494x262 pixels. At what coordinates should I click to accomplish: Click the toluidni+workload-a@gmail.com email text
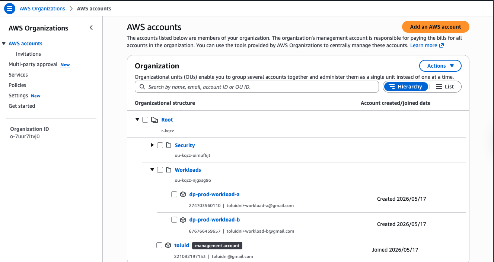coord(260,206)
